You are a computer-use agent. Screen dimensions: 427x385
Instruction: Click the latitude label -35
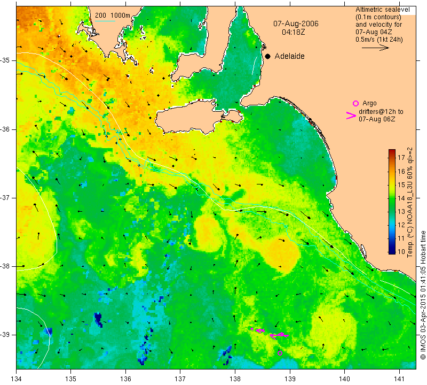click(x=5, y=60)
